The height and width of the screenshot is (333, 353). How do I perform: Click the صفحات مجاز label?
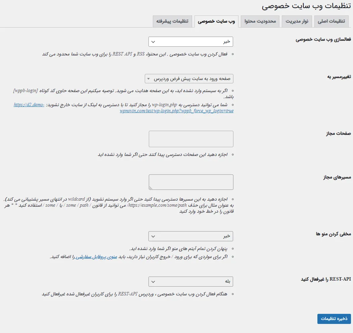click(x=338, y=133)
